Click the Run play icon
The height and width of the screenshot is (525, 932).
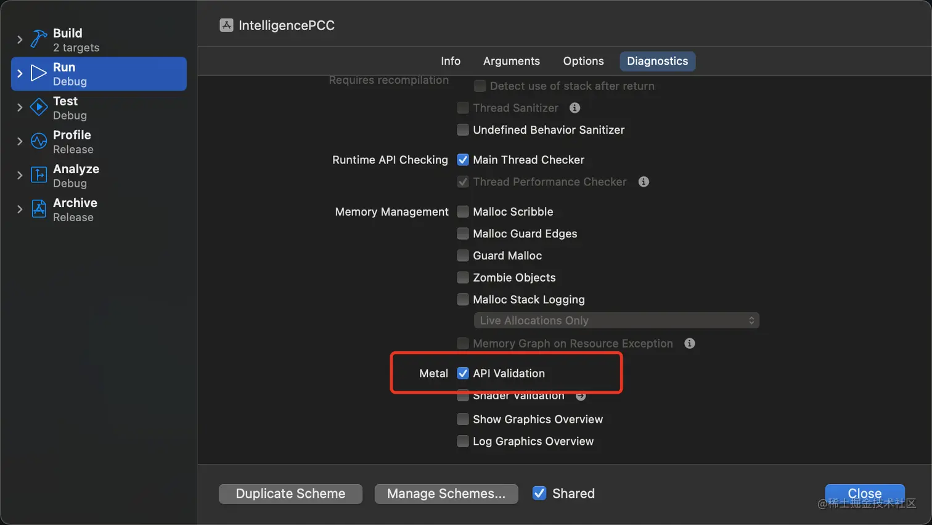39,73
